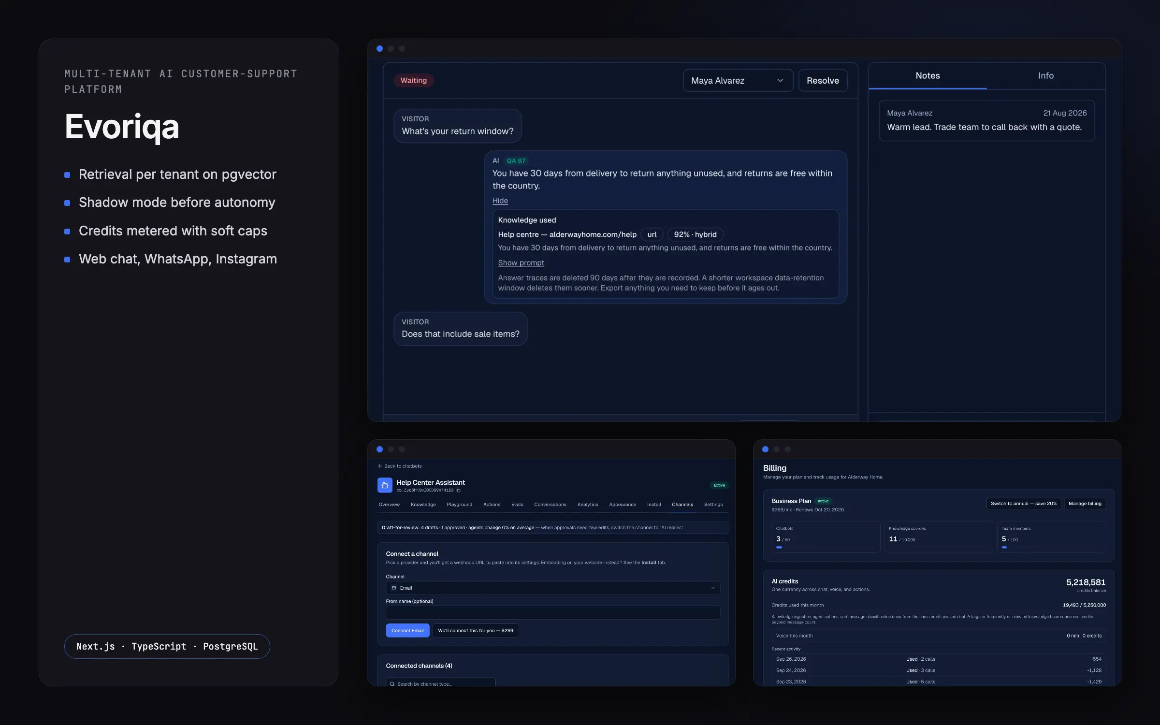Click the Help Center Assistant robot icon
Screen dimensions: 1160x725
click(385, 485)
